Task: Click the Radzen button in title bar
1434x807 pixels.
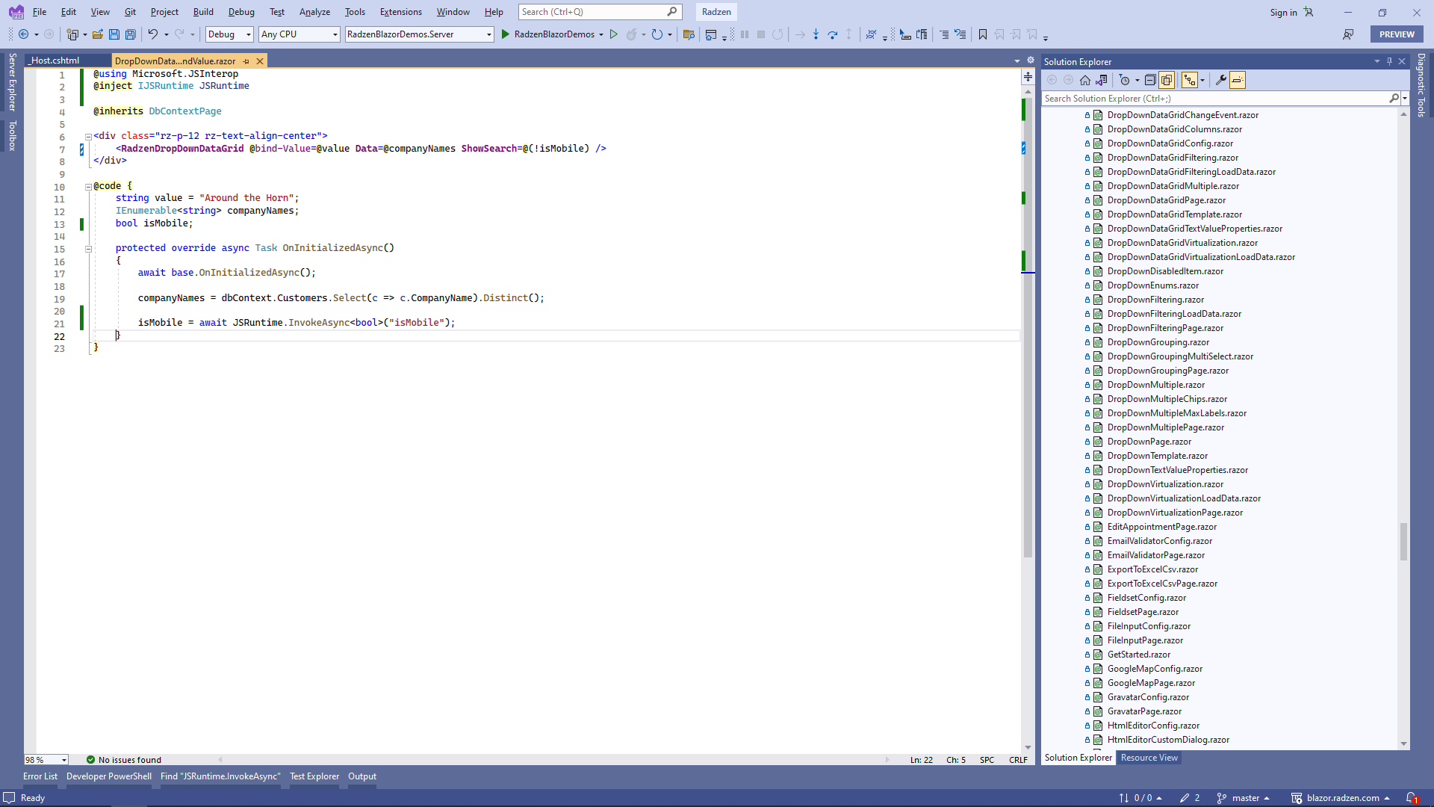Action: tap(716, 12)
